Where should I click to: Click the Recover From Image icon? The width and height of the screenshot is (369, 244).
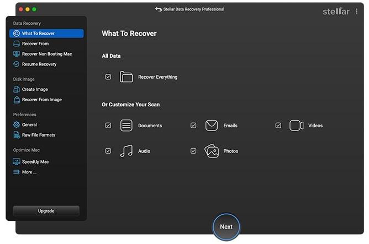point(17,100)
